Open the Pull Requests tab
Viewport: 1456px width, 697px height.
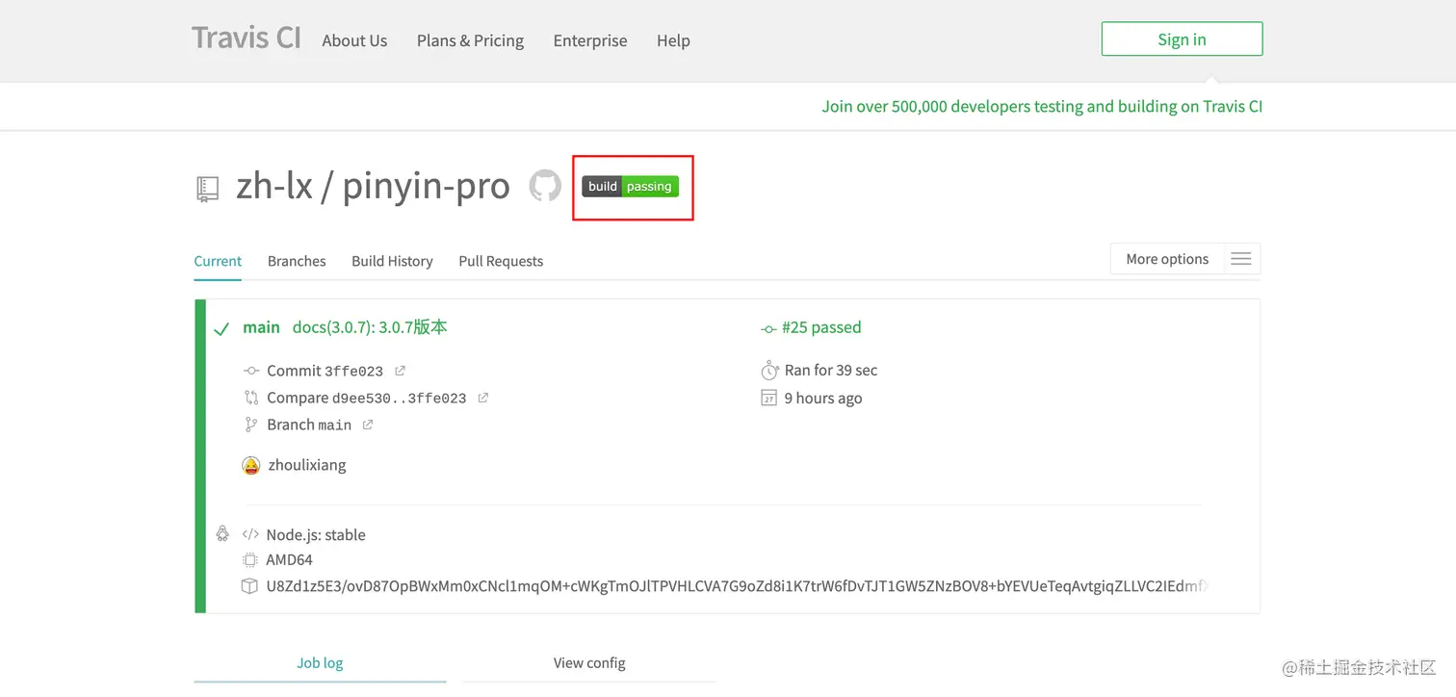coord(501,261)
